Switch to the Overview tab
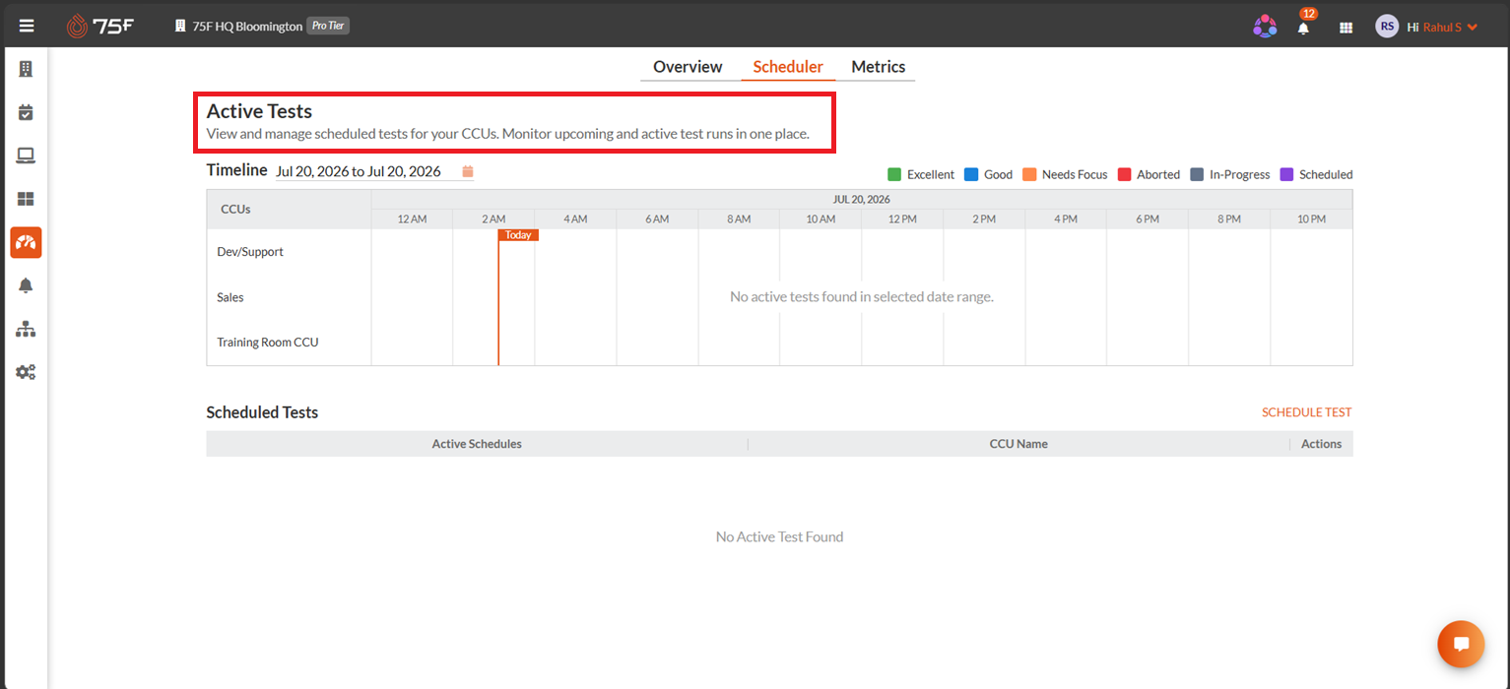Screen dimensions: 1510x689 coord(688,67)
